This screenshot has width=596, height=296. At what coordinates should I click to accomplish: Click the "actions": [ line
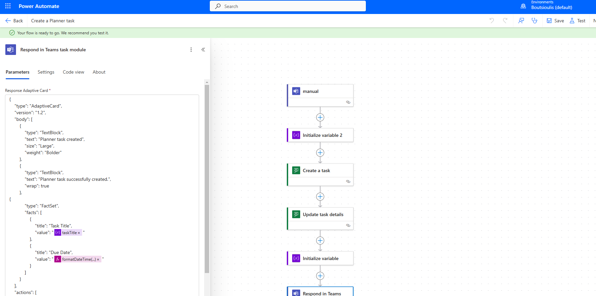pos(26,293)
